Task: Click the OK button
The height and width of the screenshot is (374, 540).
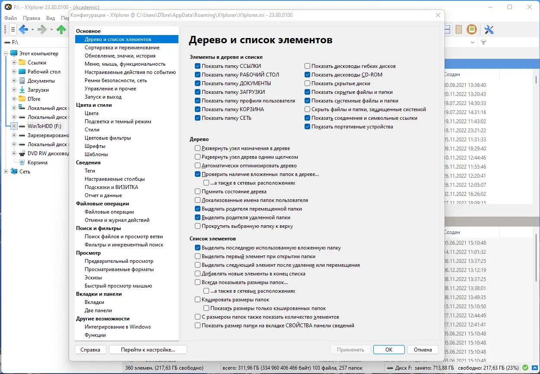Action: coord(389,350)
